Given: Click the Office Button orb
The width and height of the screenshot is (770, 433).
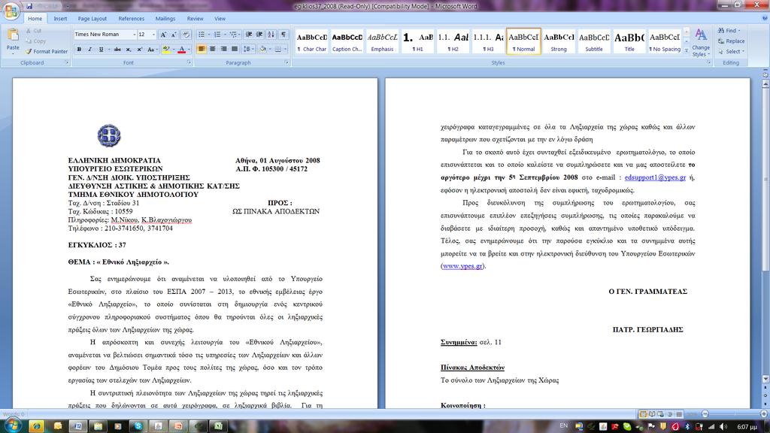Looking at the screenshot, I should pos(11,11).
